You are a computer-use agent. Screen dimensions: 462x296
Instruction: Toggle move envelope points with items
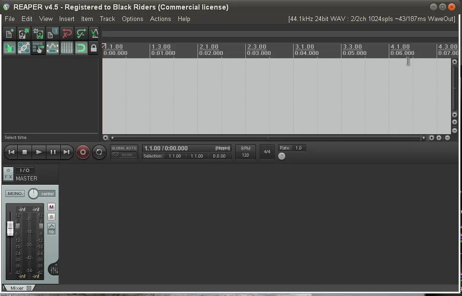click(x=53, y=48)
